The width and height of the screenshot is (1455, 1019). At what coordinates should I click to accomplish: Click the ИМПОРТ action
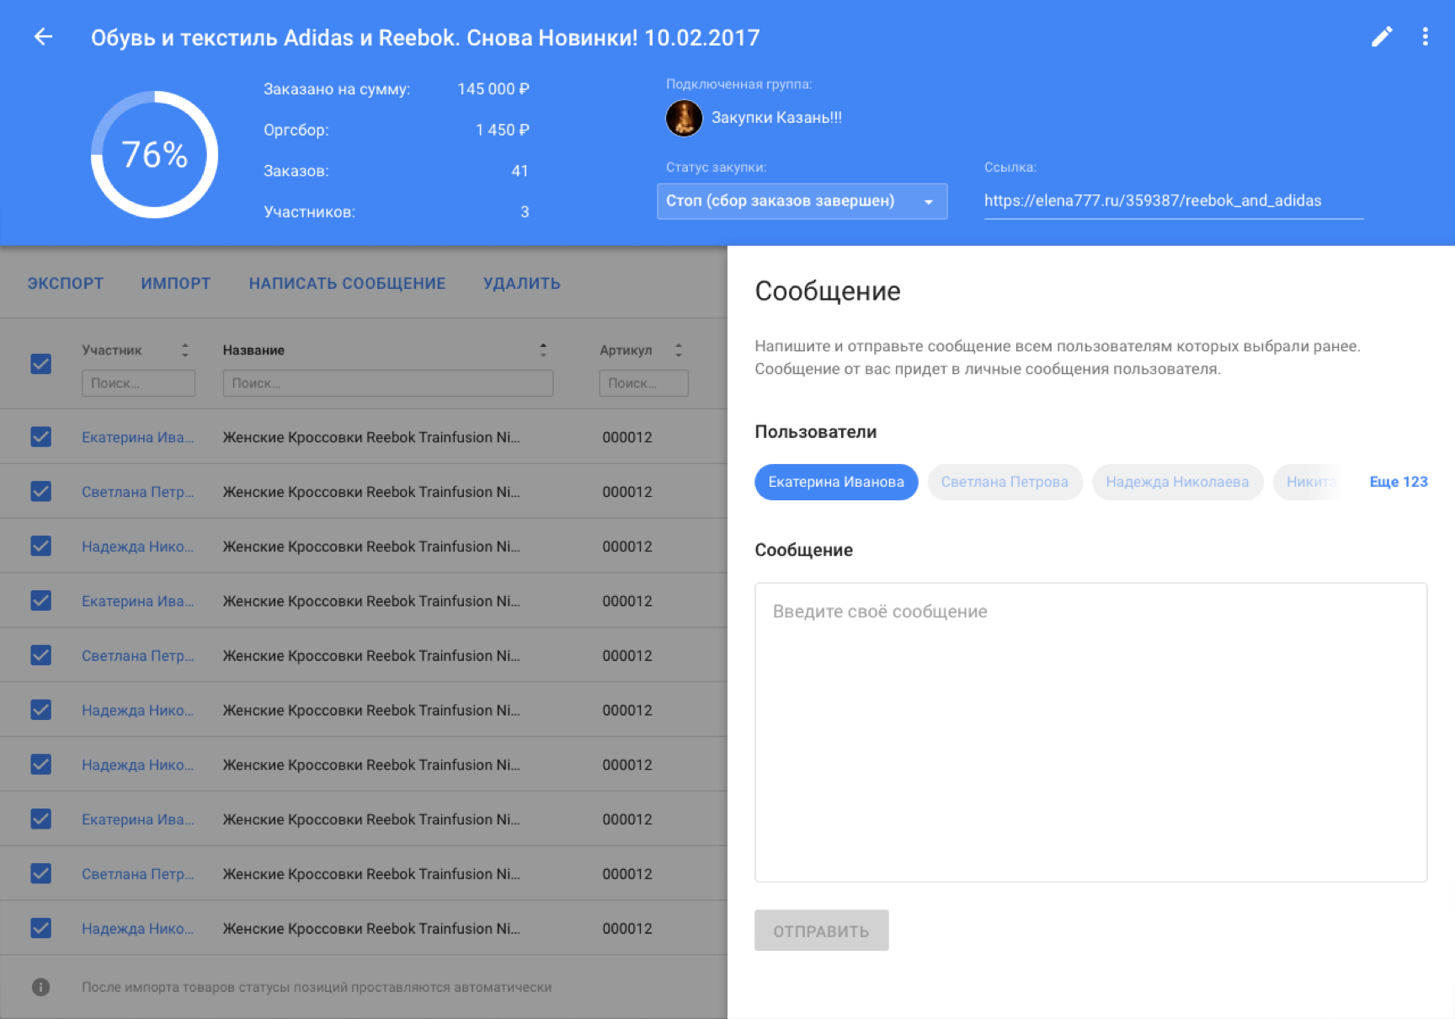176,284
